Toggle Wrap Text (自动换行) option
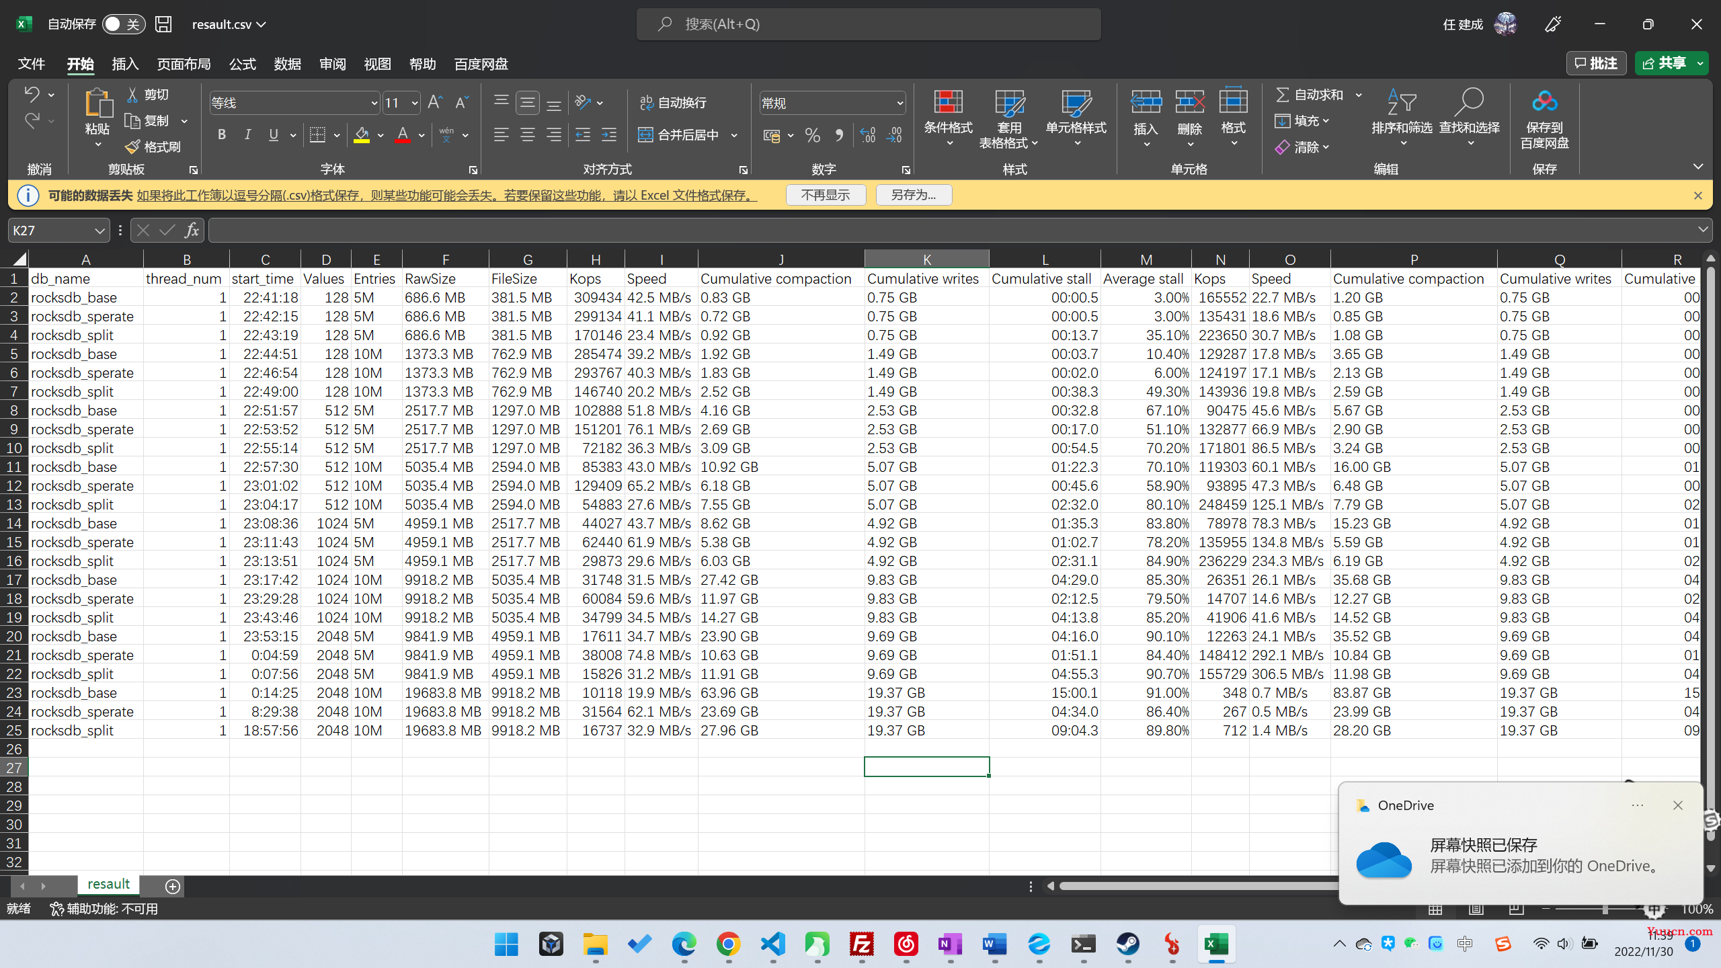Screen dimensions: 1721x968 pyautogui.click(x=673, y=102)
